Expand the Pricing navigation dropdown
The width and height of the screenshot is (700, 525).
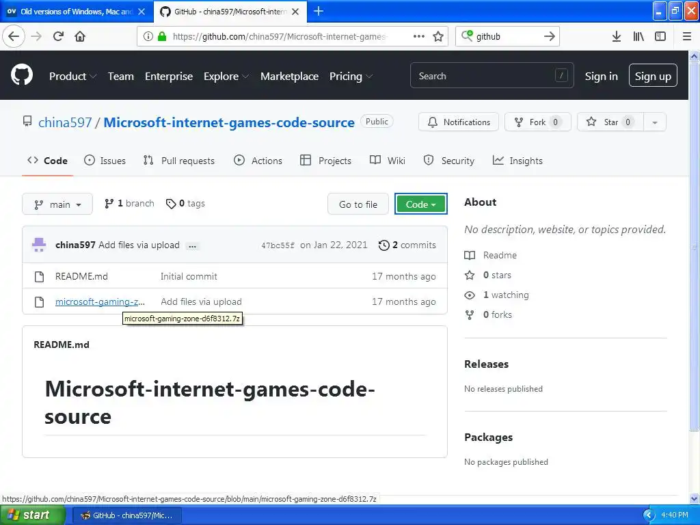pos(351,77)
